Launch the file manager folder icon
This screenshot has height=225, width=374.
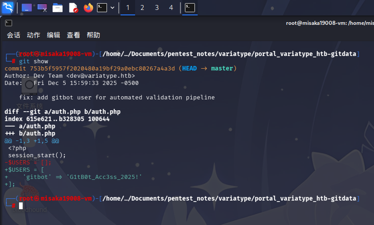58,8
